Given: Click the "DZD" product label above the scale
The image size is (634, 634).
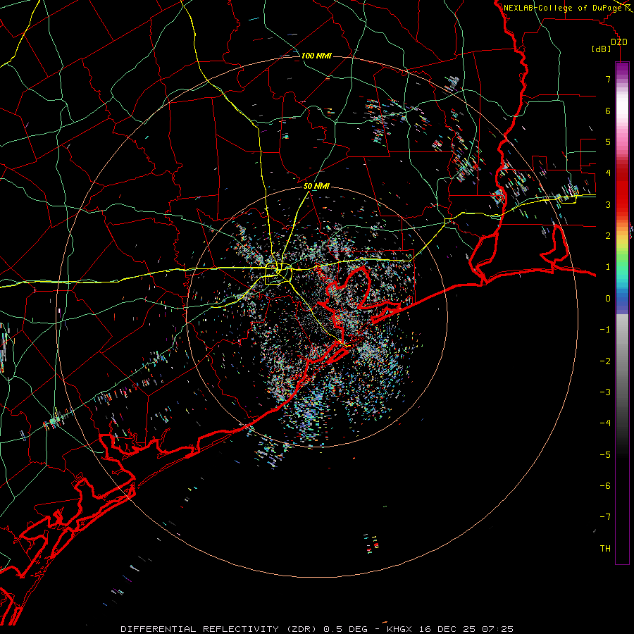Looking at the screenshot, I should (619, 42).
